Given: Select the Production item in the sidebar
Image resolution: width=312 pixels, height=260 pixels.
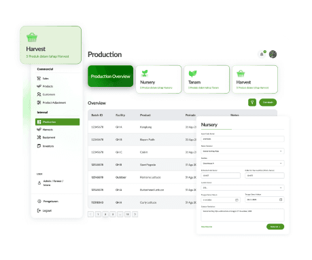Looking at the screenshot, I should (58, 122).
